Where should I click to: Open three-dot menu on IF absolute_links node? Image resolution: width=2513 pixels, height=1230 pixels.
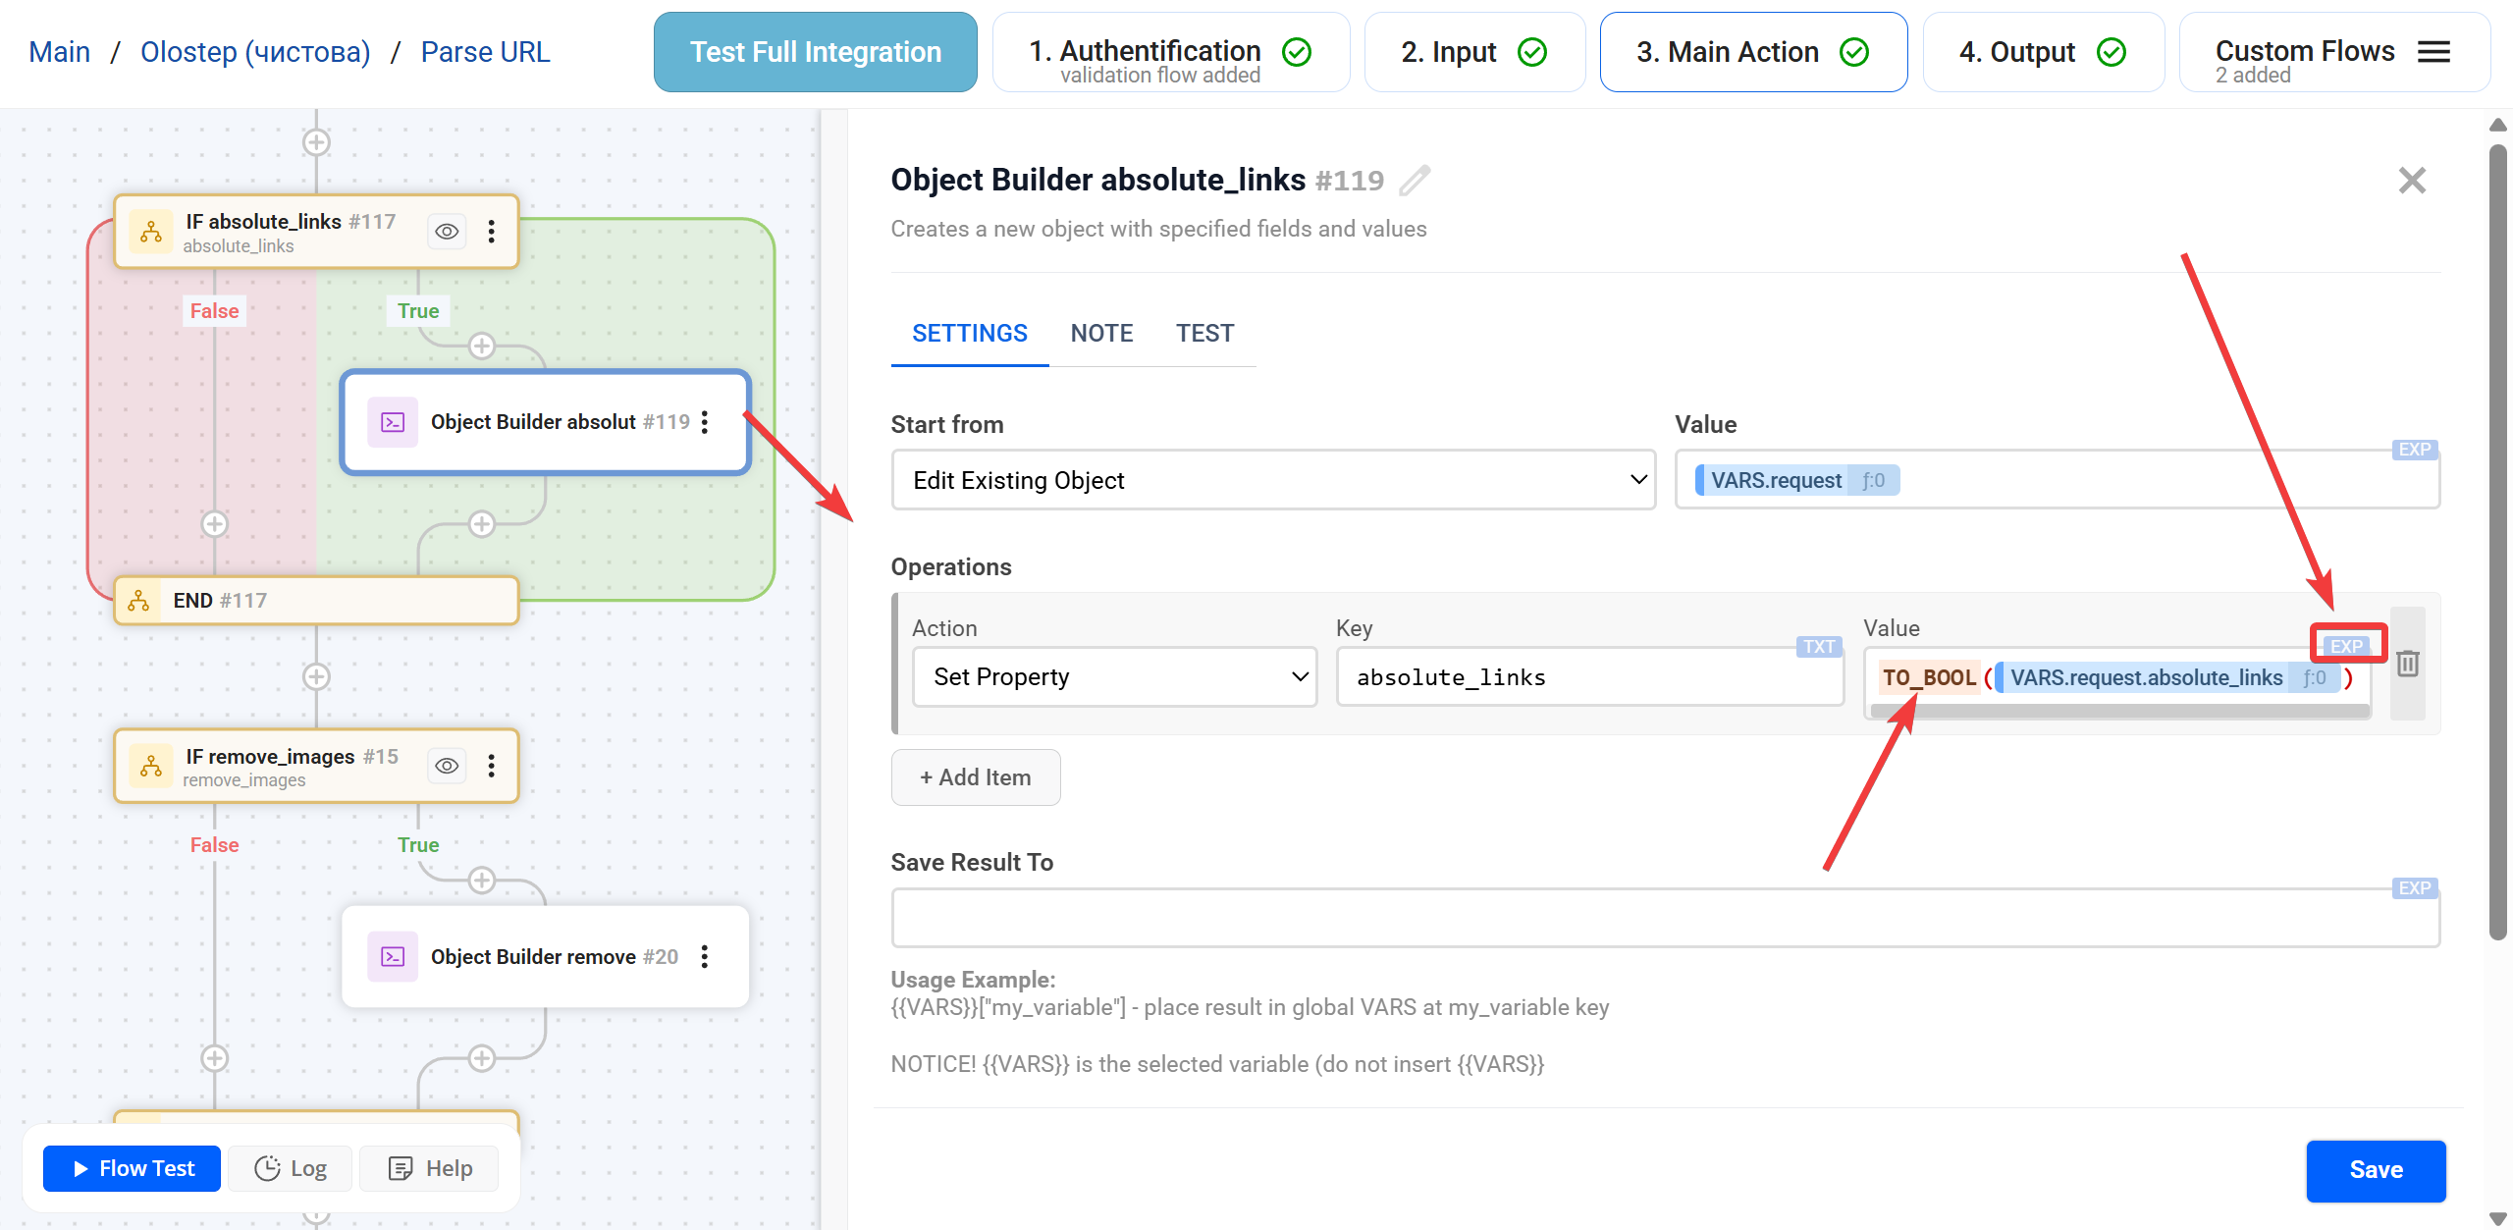(491, 232)
